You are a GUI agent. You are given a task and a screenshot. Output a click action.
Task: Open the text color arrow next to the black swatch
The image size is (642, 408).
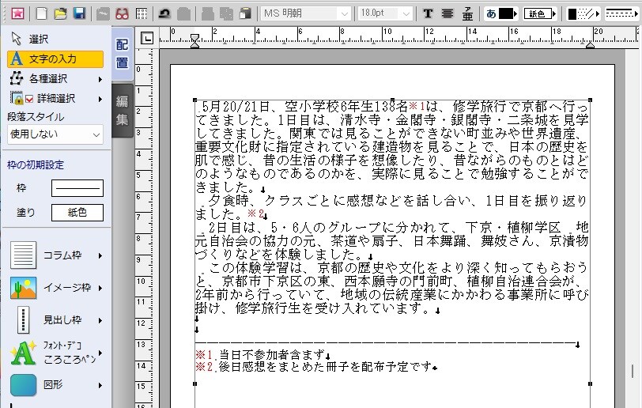pos(515,14)
